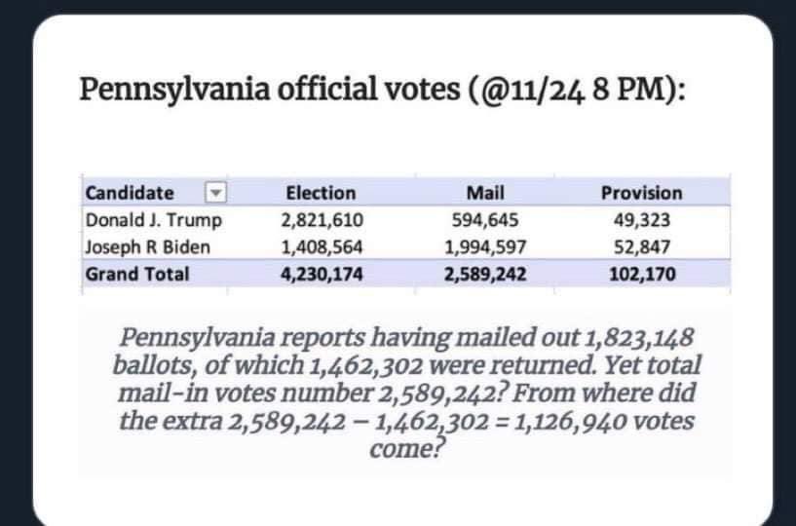The height and width of the screenshot is (526, 796).
Task: Click the 1,823,148 figure in the paragraph
Action: pos(639,338)
